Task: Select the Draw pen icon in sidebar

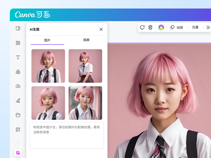Action: pos(18,100)
